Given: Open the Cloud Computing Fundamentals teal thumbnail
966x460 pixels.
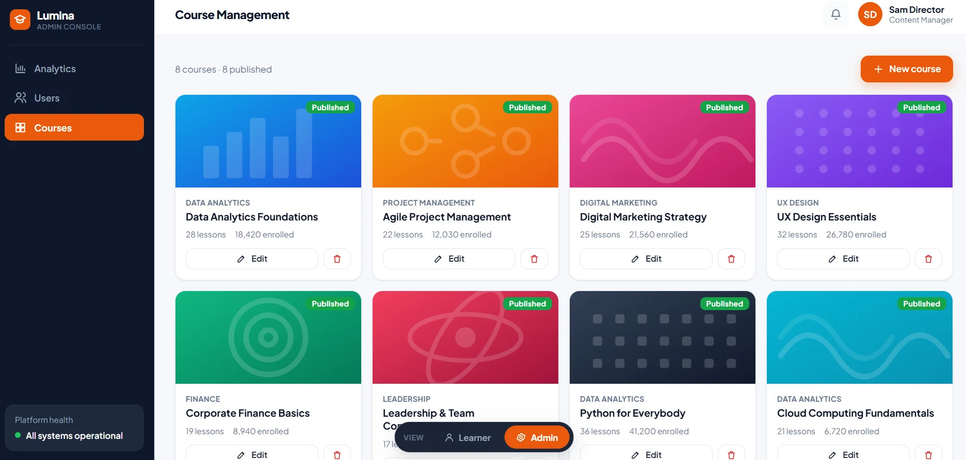Looking at the screenshot, I should click(860, 337).
